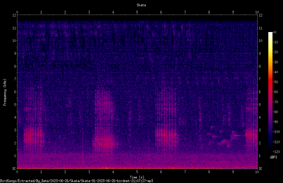Image resolution: width=283 pixels, height=183 pixels.
Task: Click the "10" tick on the bottom time axis
Action: [x=257, y=172]
